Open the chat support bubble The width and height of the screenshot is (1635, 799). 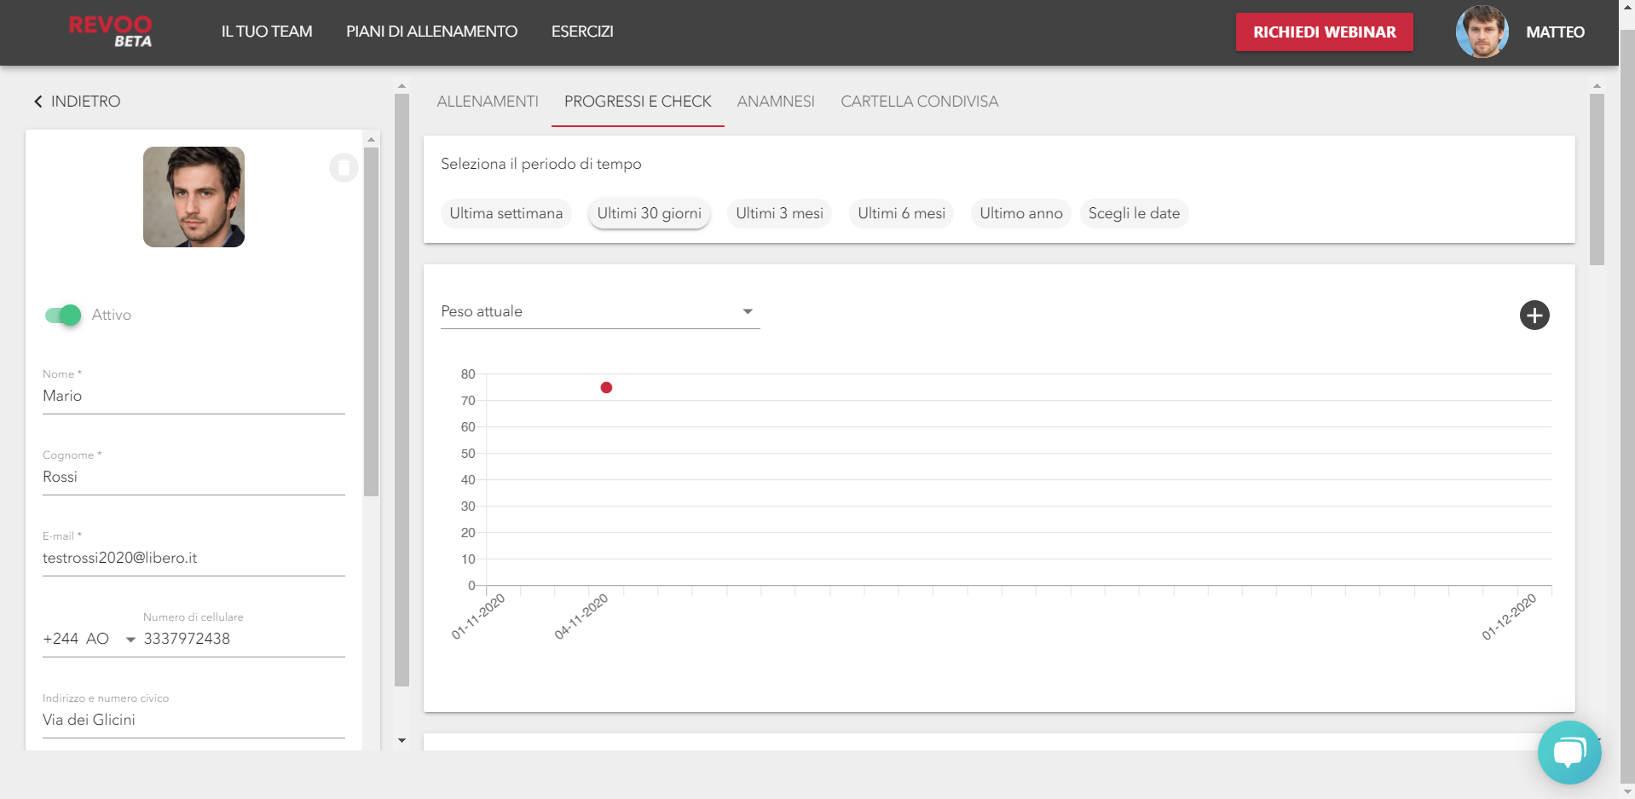tap(1569, 752)
